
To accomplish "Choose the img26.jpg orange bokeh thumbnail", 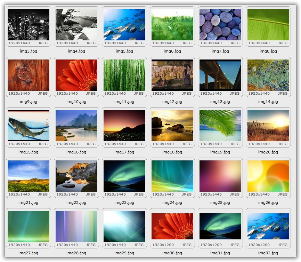I will point(268,176).
